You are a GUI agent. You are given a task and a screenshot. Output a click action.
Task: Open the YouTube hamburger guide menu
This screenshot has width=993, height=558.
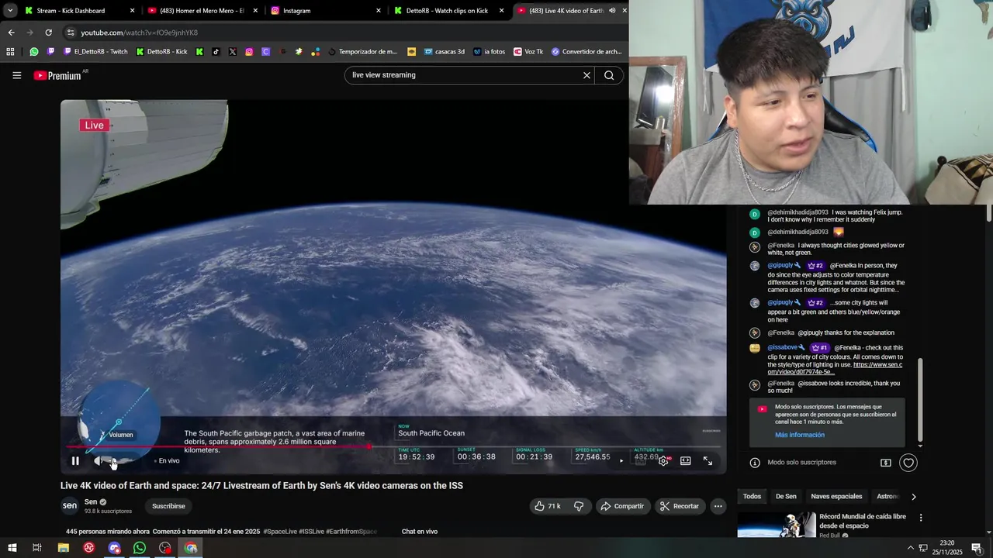pos(16,75)
